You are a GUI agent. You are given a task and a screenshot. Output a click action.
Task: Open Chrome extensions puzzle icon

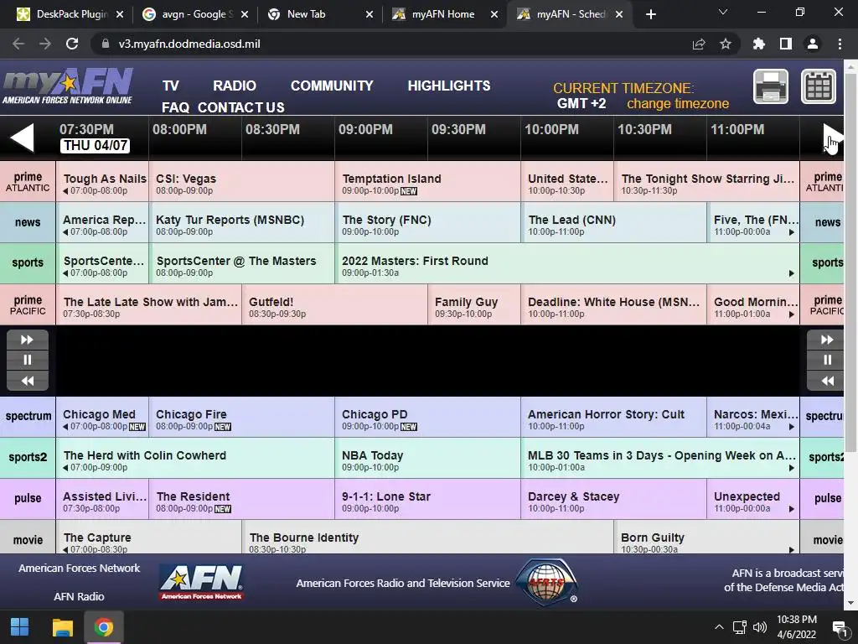pyautogui.click(x=759, y=44)
